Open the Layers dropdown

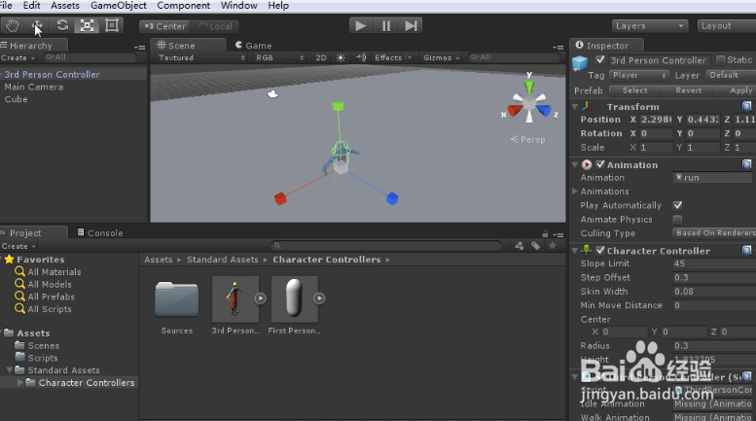649,26
